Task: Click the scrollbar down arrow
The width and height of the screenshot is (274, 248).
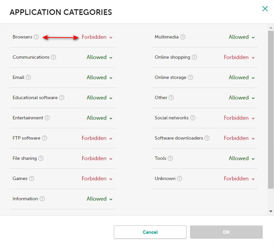Action: tap(271, 211)
